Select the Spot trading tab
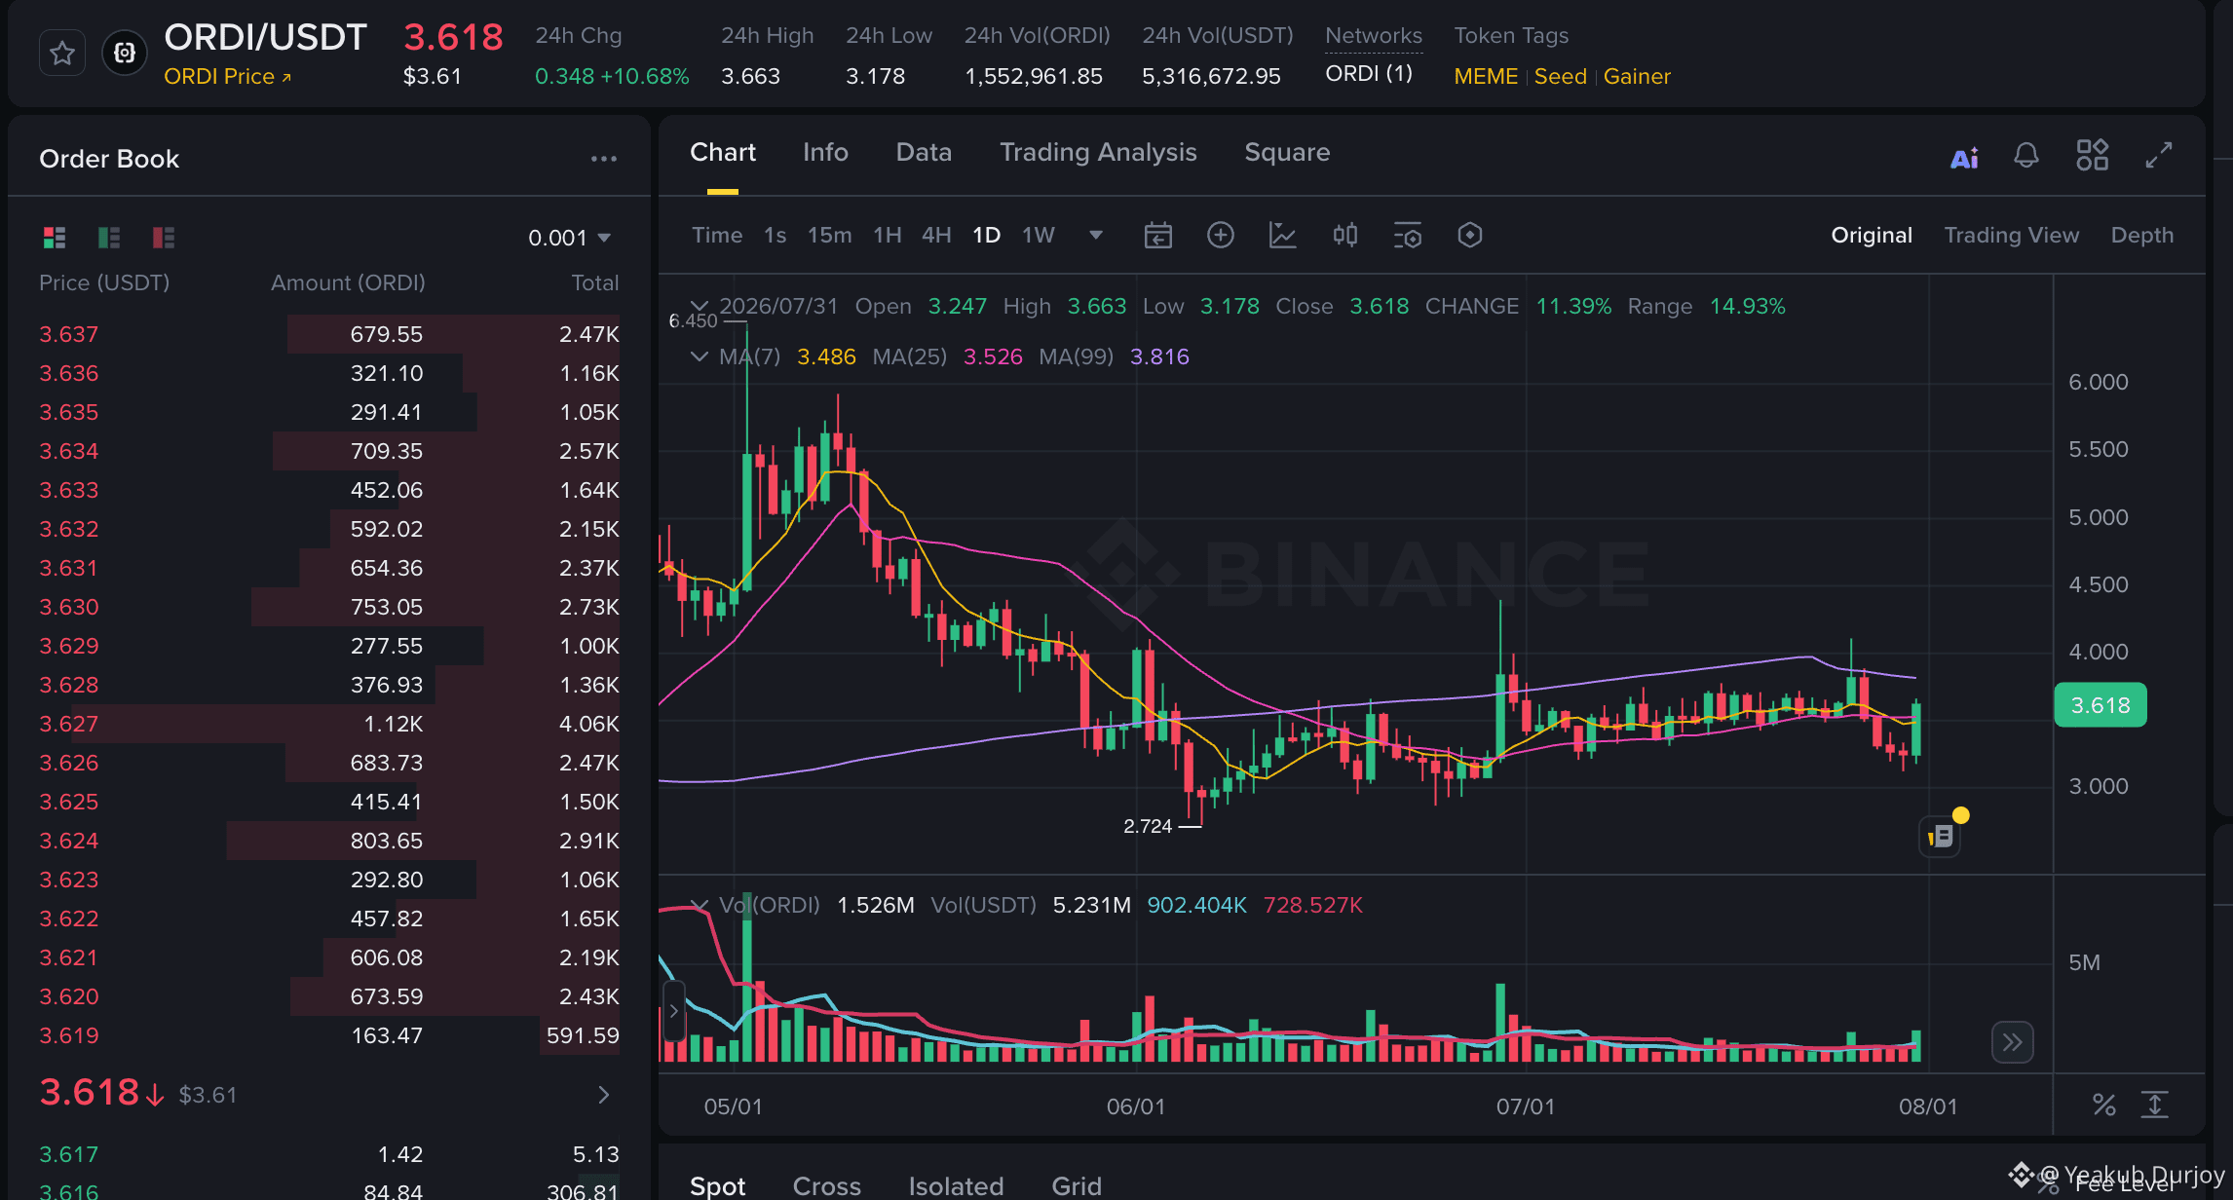Screen dimensions: 2233x1200 point(718,1185)
